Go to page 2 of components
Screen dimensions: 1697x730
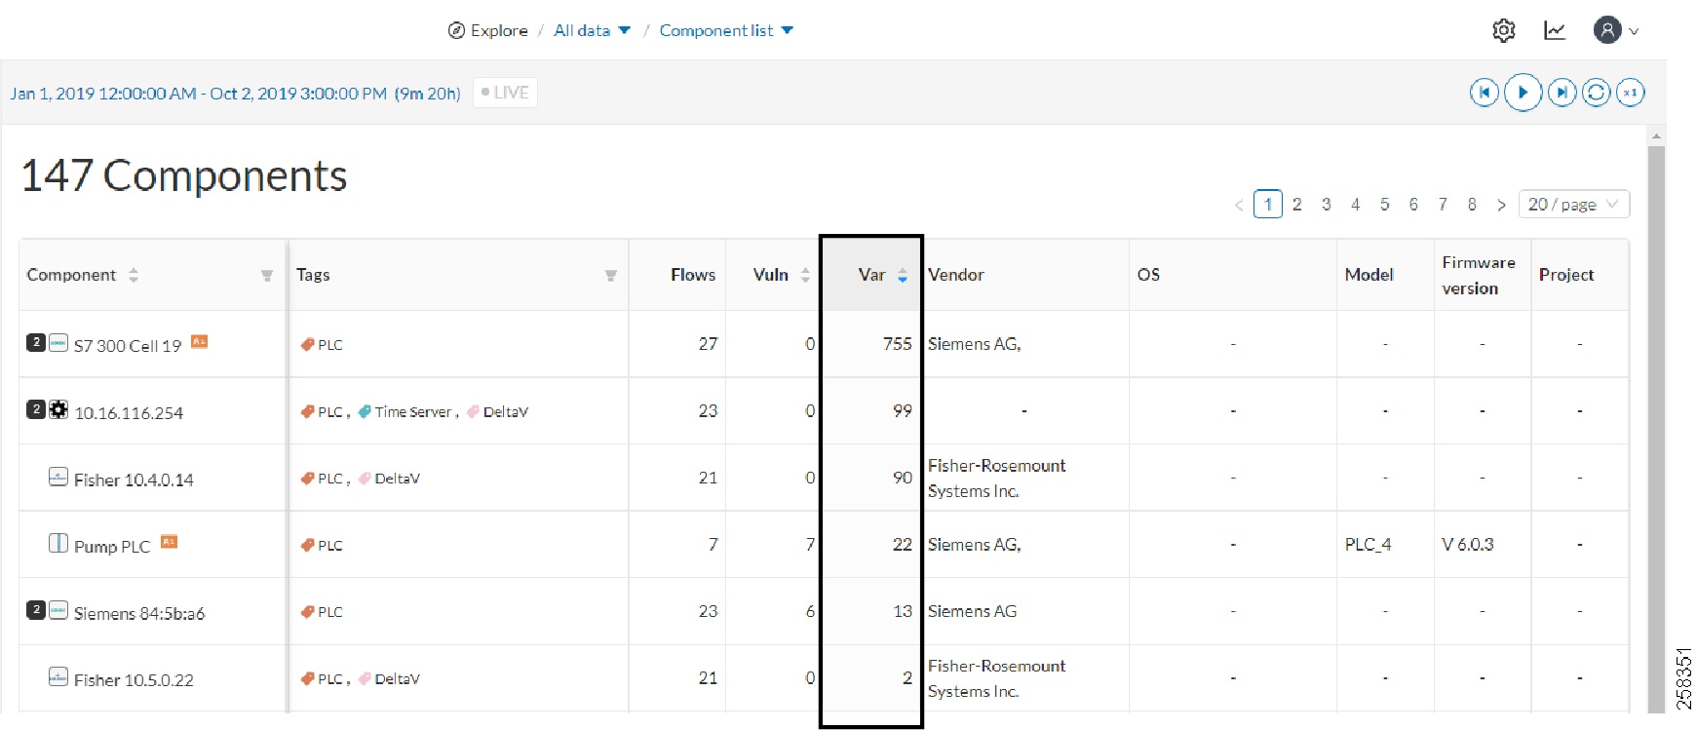(1296, 205)
